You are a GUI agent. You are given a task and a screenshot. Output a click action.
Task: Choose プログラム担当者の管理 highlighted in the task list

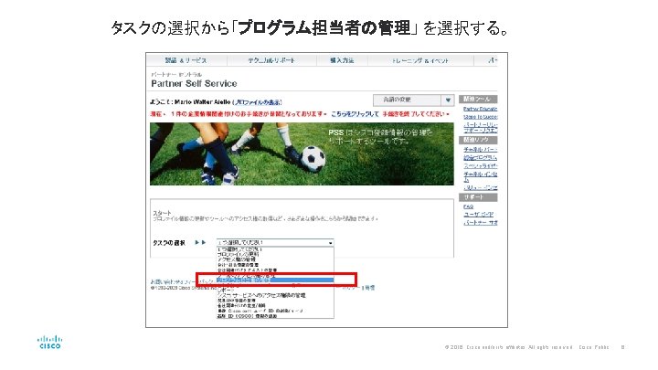click(x=275, y=280)
